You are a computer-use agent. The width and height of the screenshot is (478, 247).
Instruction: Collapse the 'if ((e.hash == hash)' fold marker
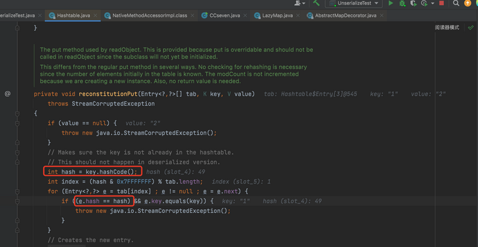pos(17,201)
